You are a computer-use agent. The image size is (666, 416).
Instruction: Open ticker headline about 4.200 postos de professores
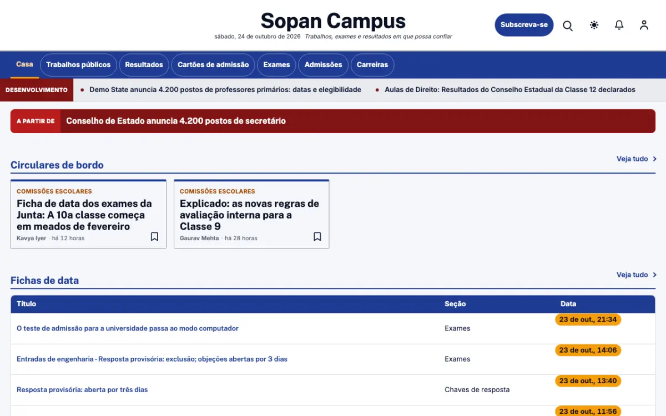tap(225, 89)
